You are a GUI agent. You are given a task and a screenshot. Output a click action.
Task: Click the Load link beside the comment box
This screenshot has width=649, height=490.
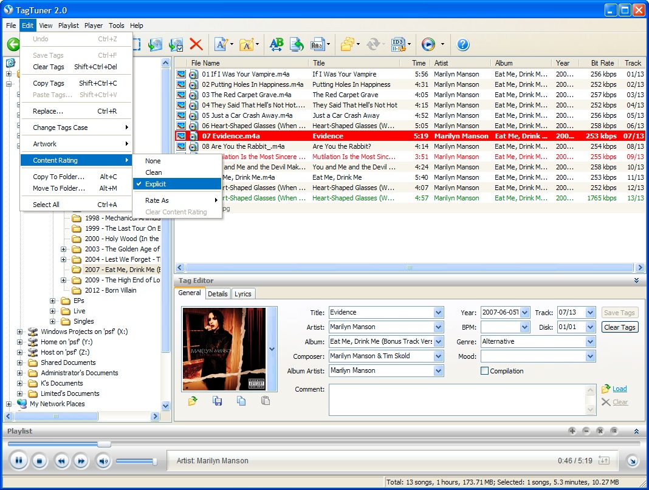point(619,389)
